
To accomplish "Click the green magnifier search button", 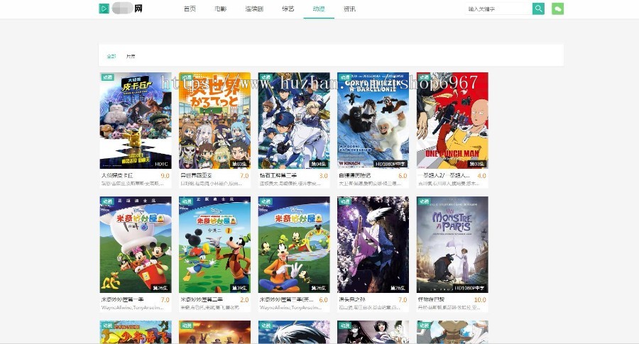I will (x=538, y=9).
